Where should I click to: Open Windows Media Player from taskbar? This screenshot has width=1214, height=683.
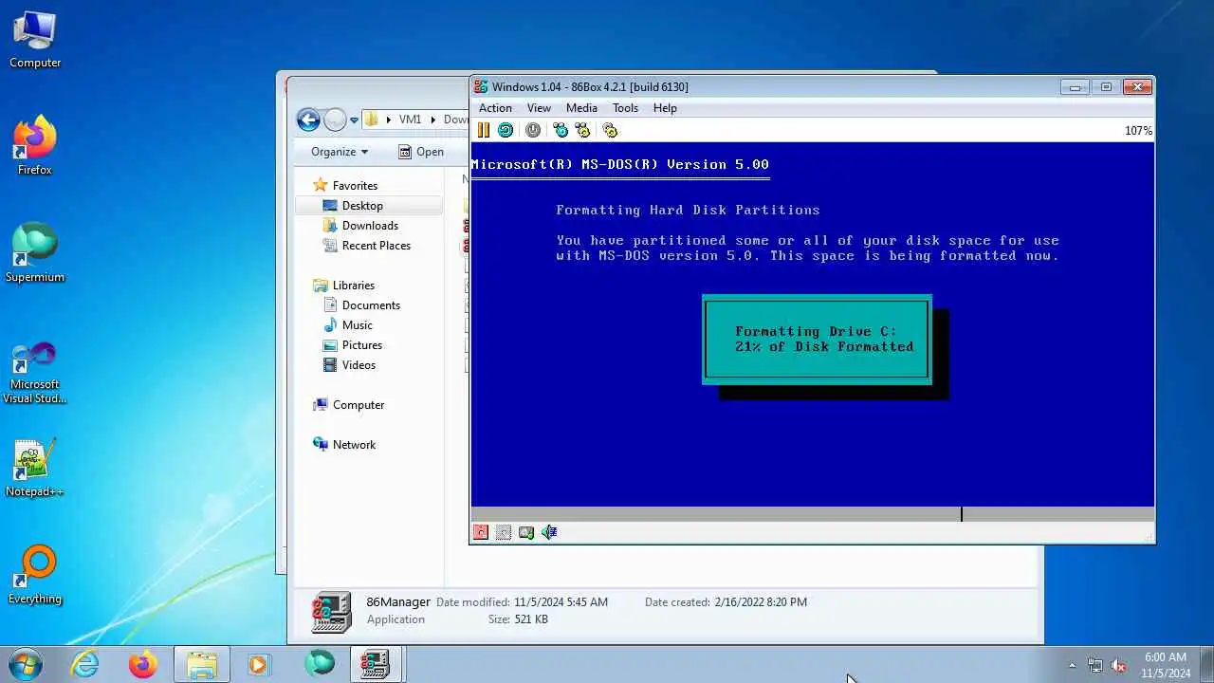click(259, 664)
